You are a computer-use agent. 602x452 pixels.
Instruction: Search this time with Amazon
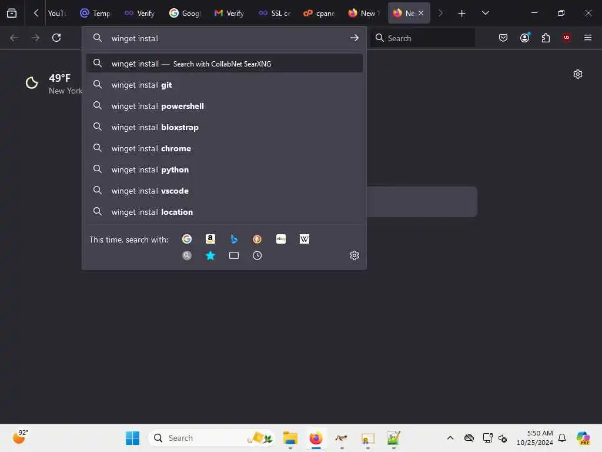pyautogui.click(x=210, y=239)
